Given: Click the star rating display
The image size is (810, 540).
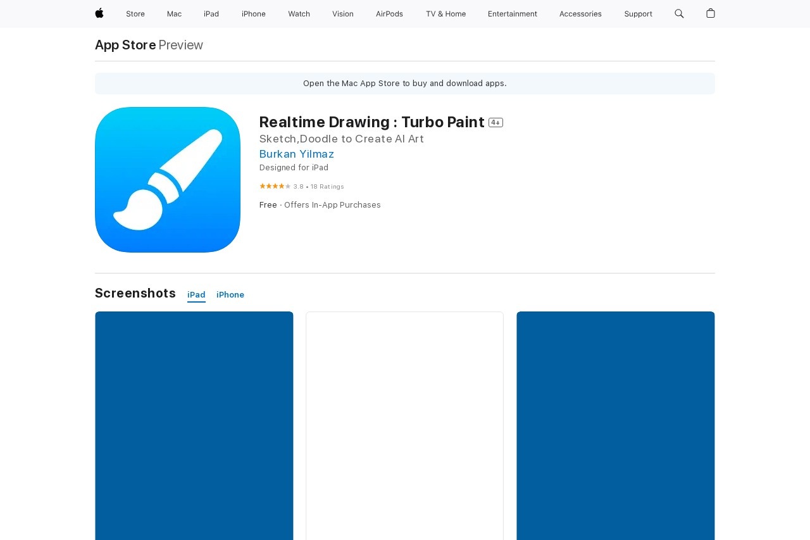Looking at the screenshot, I should (x=275, y=186).
